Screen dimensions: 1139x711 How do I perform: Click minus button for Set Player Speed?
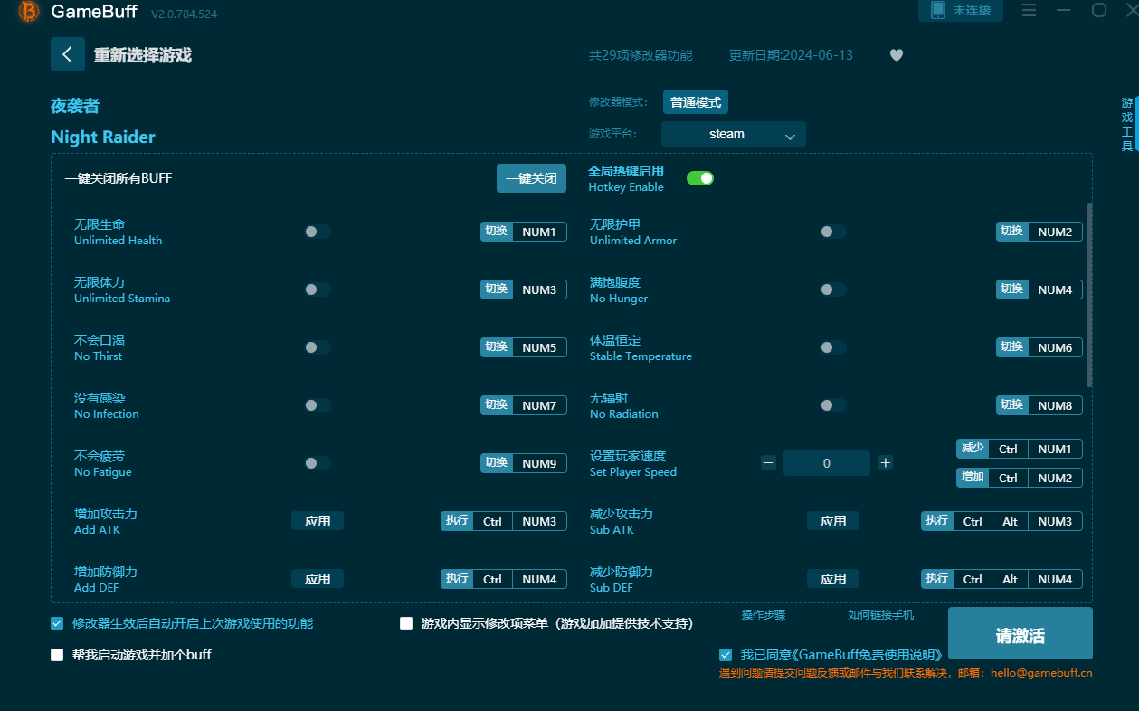tap(768, 463)
